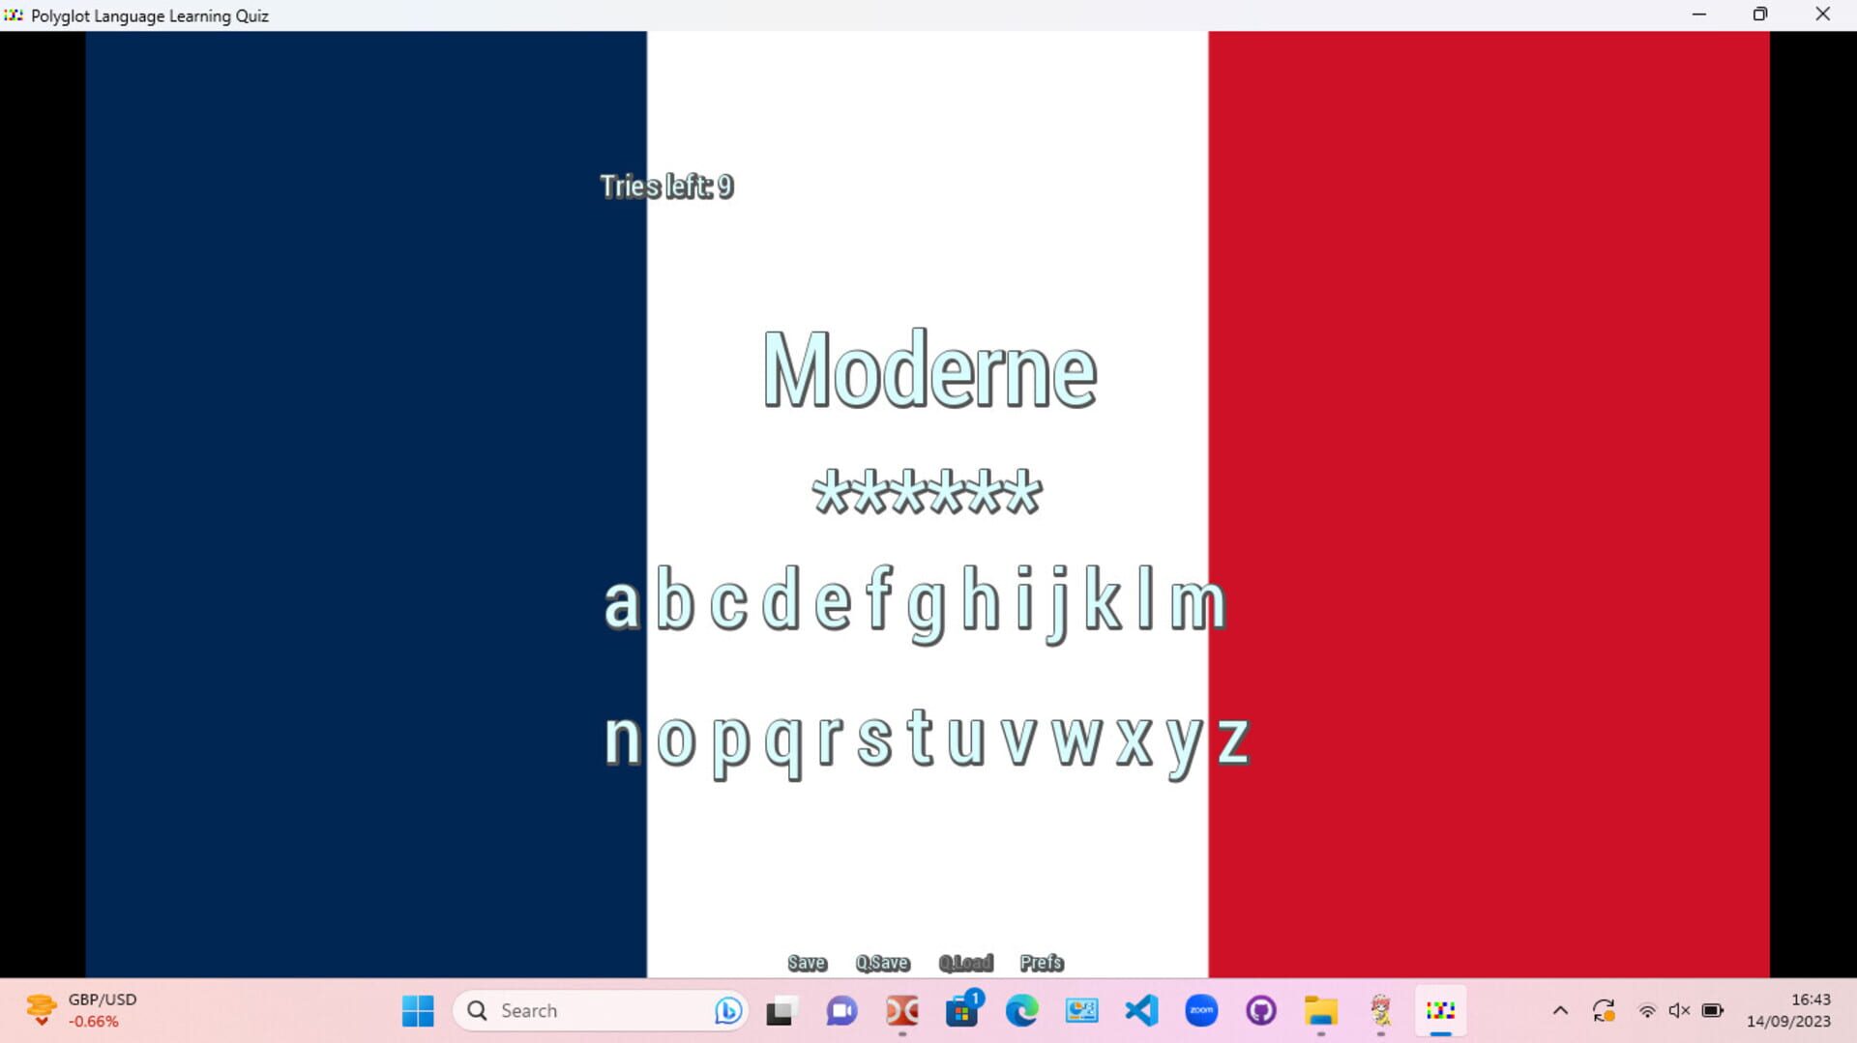Open GitHub Desktop
This screenshot has width=1857, height=1043.
(1262, 1011)
